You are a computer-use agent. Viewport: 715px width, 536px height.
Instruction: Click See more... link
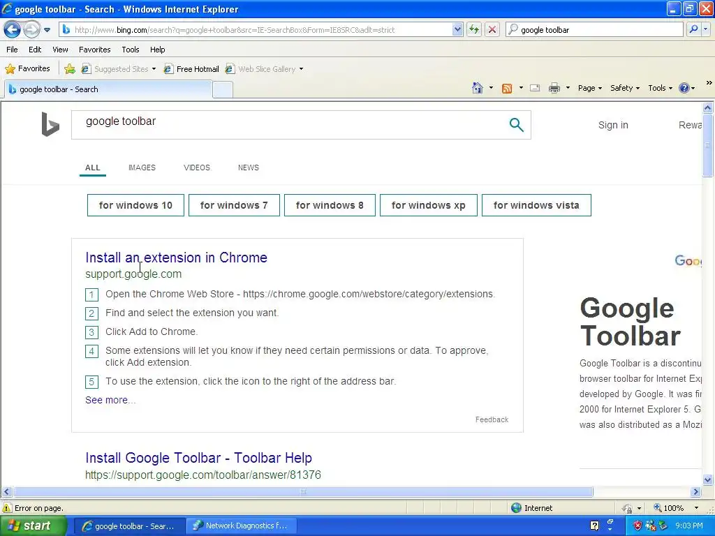point(110,400)
